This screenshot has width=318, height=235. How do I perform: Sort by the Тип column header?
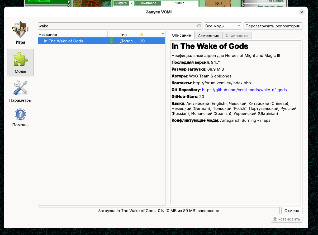[x=129, y=34]
